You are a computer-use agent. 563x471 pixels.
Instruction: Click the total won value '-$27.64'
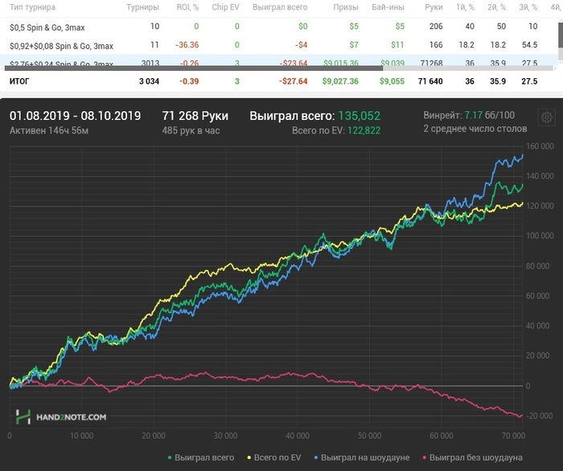(x=293, y=81)
